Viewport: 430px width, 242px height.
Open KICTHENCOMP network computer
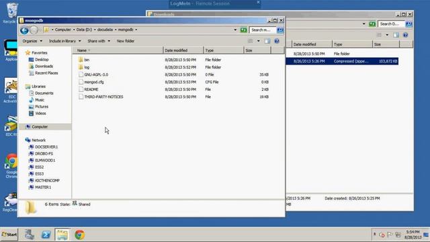click(x=47, y=181)
